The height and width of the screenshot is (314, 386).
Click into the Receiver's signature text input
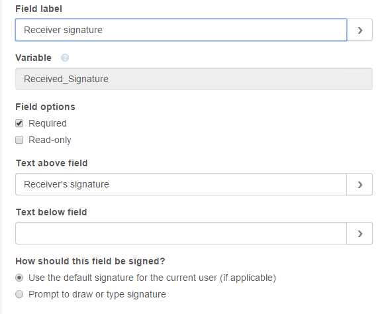pyautogui.click(x=181, y=184)
